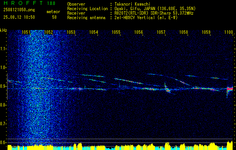Click the meteor count label
This screenshot has height=150, width=236.
53,12
